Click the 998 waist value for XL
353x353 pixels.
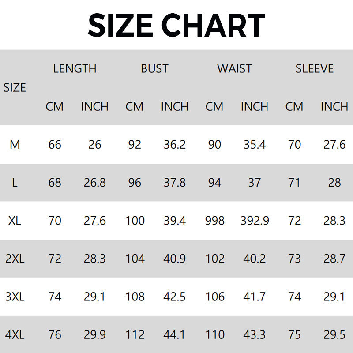[x=214, y=220]
